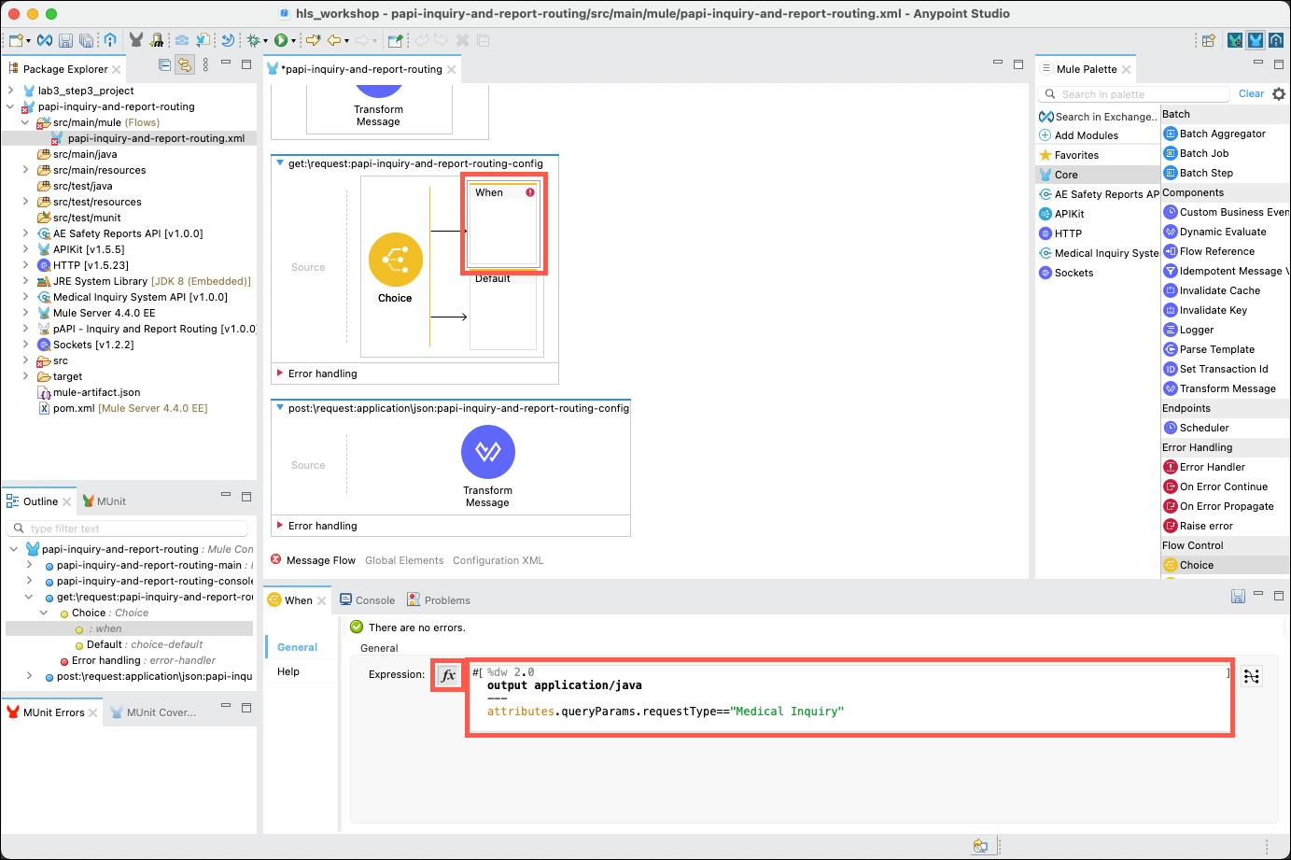The image size is (1291, 860).
Task: Click inside the When expression editor
Action: click(x=849, y=697)
